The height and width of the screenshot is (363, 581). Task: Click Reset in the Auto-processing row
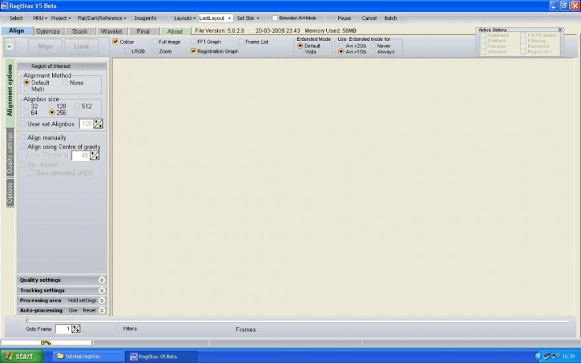89,310
